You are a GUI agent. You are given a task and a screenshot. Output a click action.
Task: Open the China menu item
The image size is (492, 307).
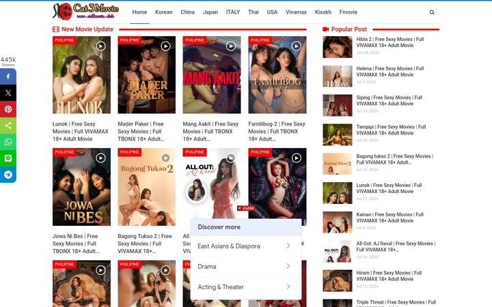pyautogui.click(x=188, y=12)
